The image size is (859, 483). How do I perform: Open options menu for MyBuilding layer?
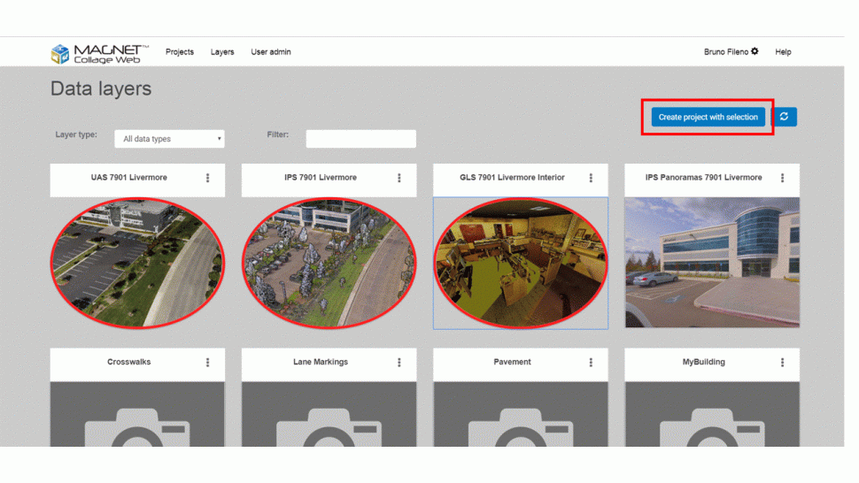click(x=782, y=362)
